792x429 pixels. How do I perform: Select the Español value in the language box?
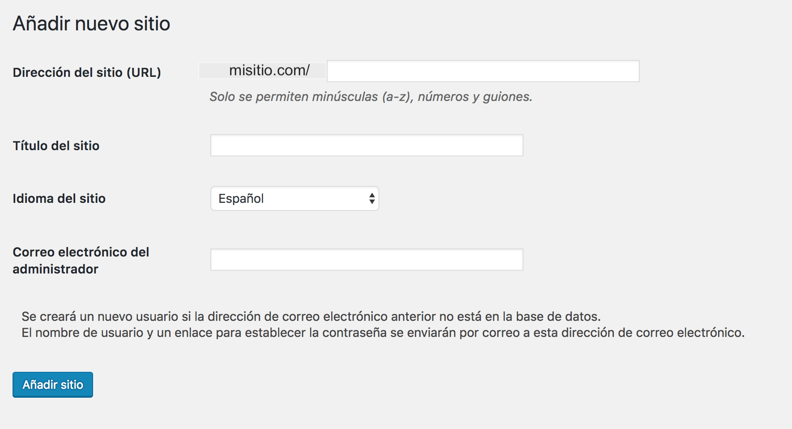click(241, 198)
